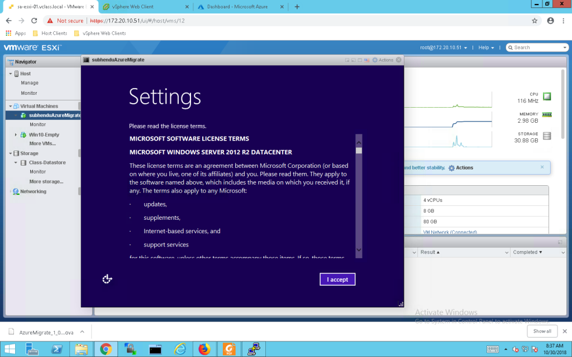Switch to the vSphere Web Client tab

pos(145,7)
